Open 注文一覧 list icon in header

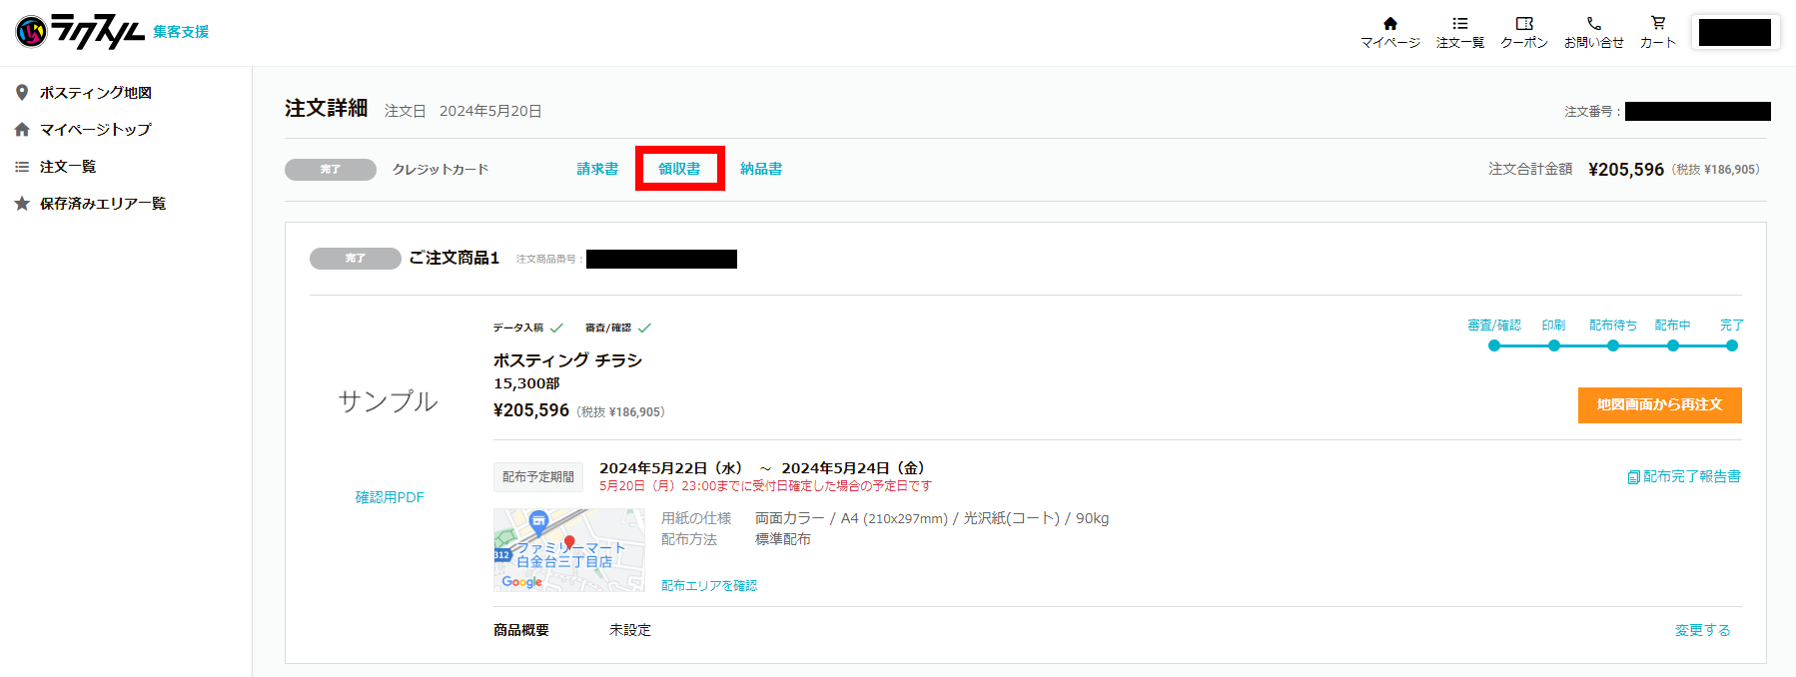[1459, 32]
